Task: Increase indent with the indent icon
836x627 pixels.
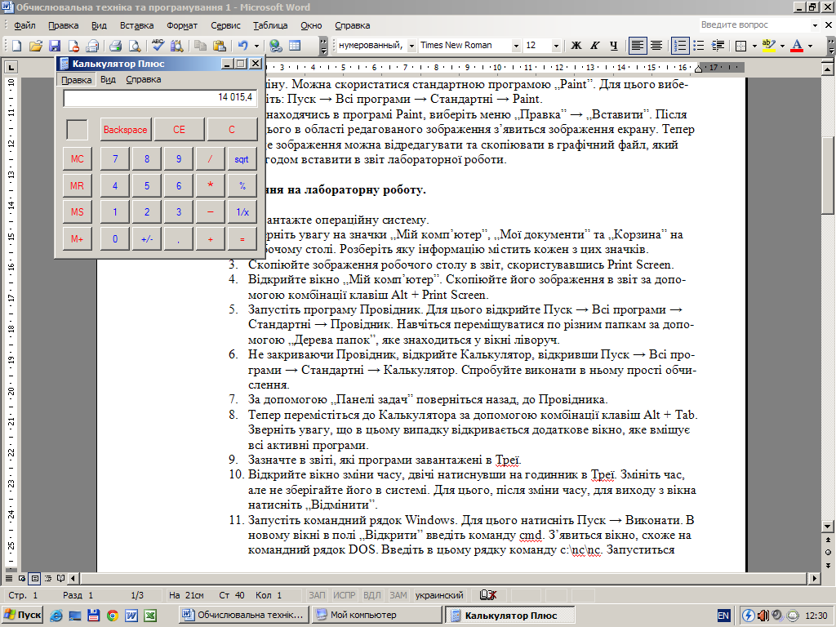Action: coord(718,46)
